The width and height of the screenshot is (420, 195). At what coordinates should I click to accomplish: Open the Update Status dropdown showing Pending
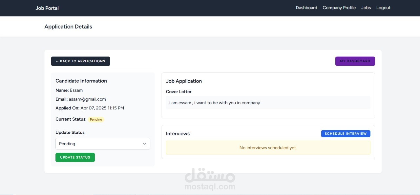(x=103, y=144)
